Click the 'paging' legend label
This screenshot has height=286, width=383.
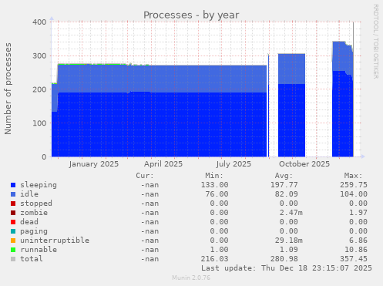click(x=34, y=231)
